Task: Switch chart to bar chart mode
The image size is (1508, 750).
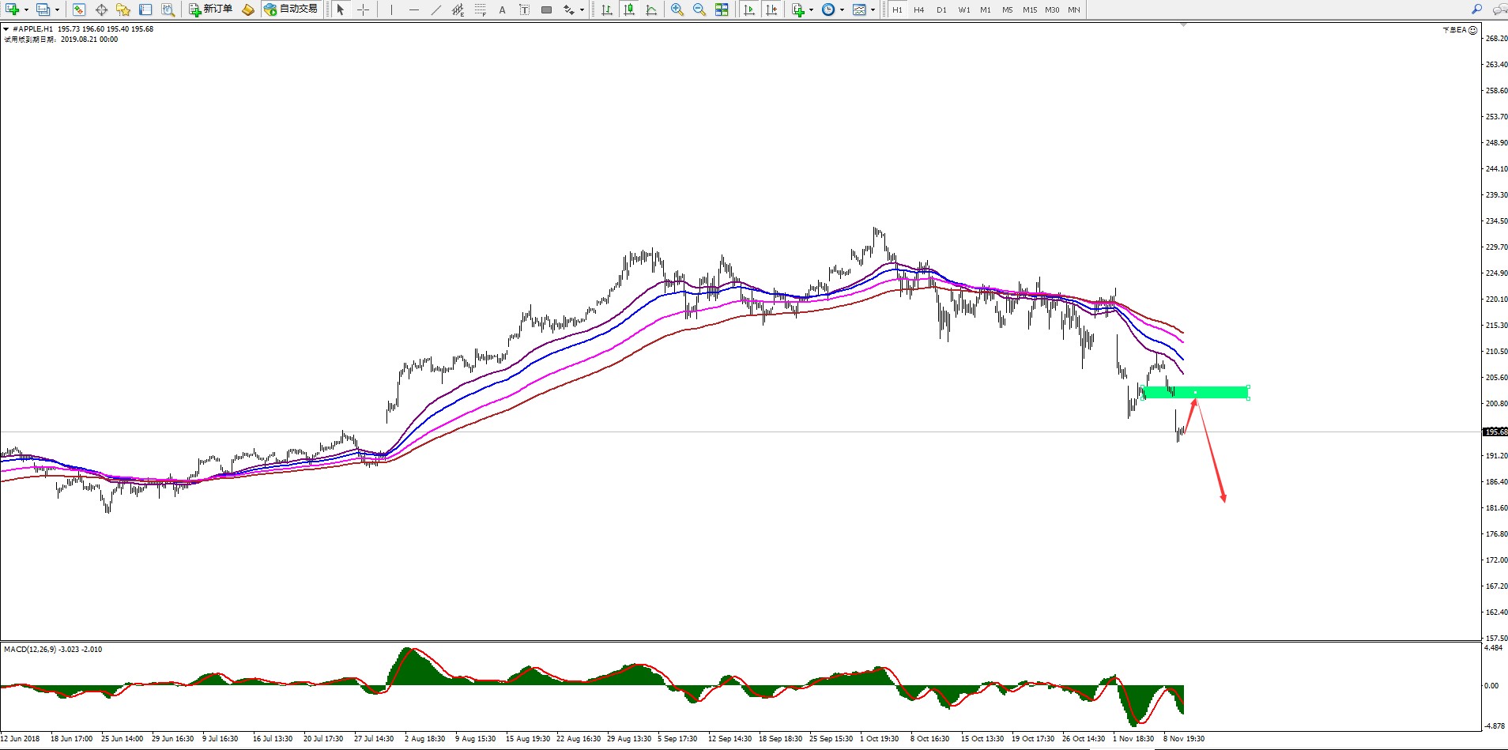Action: tap(606, 9)
